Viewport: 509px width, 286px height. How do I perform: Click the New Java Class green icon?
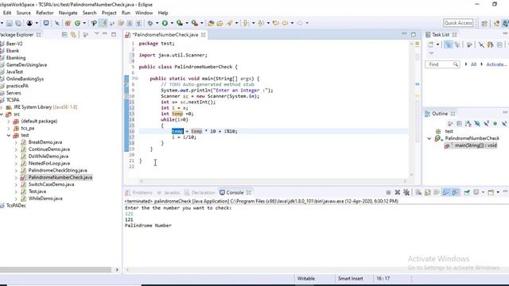[x=77, y=23]
